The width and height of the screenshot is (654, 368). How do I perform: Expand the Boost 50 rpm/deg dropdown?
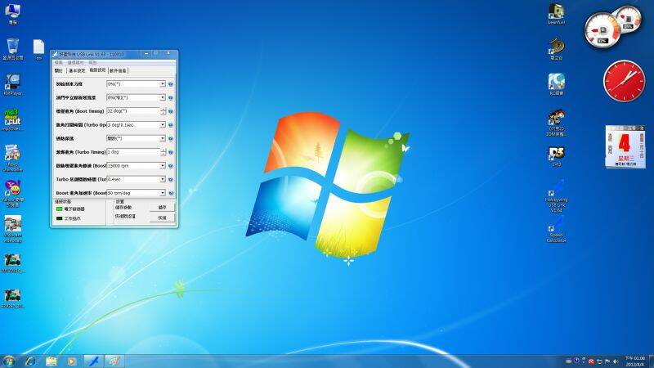[x=162, y=193]
